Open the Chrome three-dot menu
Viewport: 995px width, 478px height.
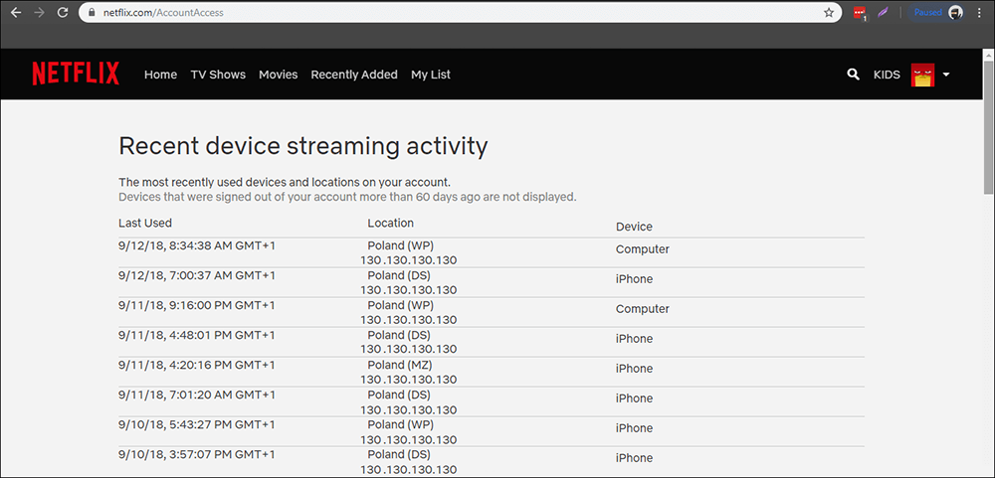tap(981, 13)
